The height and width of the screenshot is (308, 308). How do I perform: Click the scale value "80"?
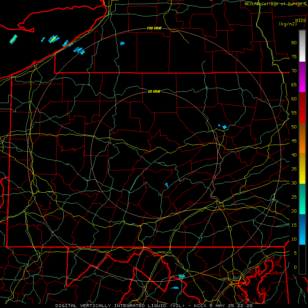294,43
